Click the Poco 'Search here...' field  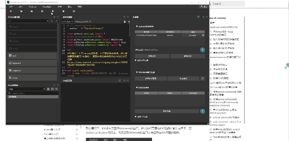pyautogui.click(x=33, y=93)
